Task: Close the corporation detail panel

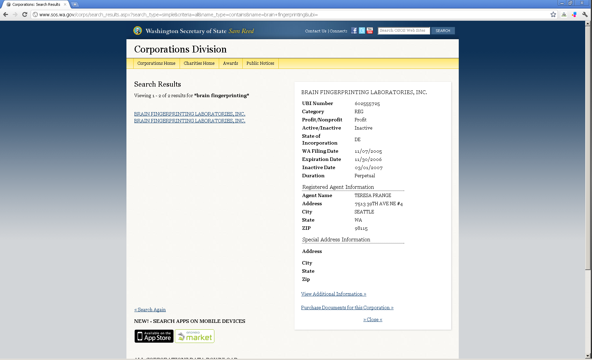Action: (373, 319)
